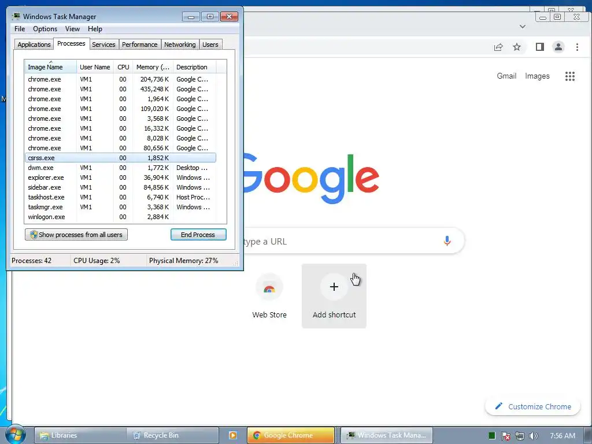Open the Gmail link
This screenshot has width=592, height=444.
point(506,76)
